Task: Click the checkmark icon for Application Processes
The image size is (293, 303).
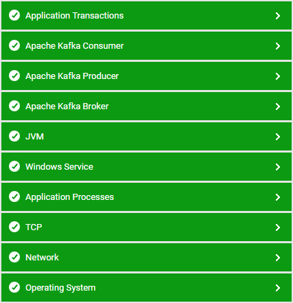Action: click(x=14, y=197)
